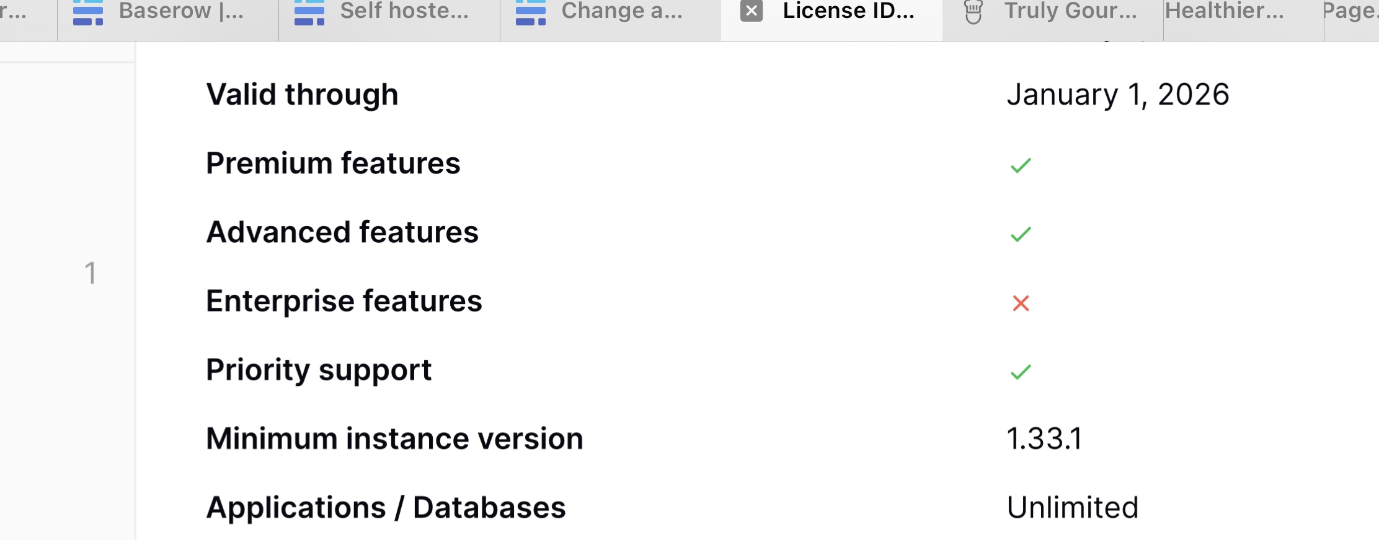Click the green checkmark beside Advanced features

click(1021, 233)
